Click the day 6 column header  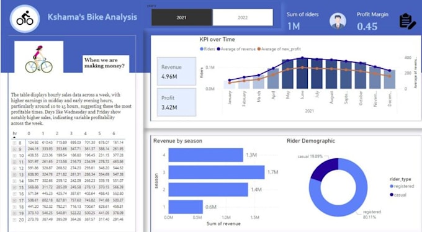(x=114, y=133)
